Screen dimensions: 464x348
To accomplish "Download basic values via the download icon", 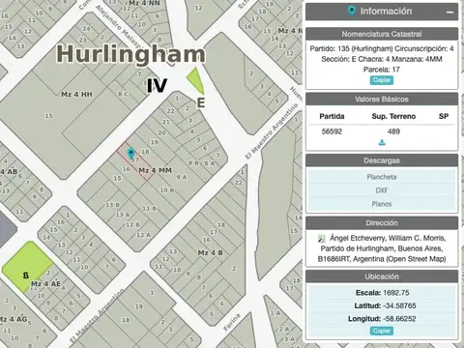I will [x=382, y=142].
